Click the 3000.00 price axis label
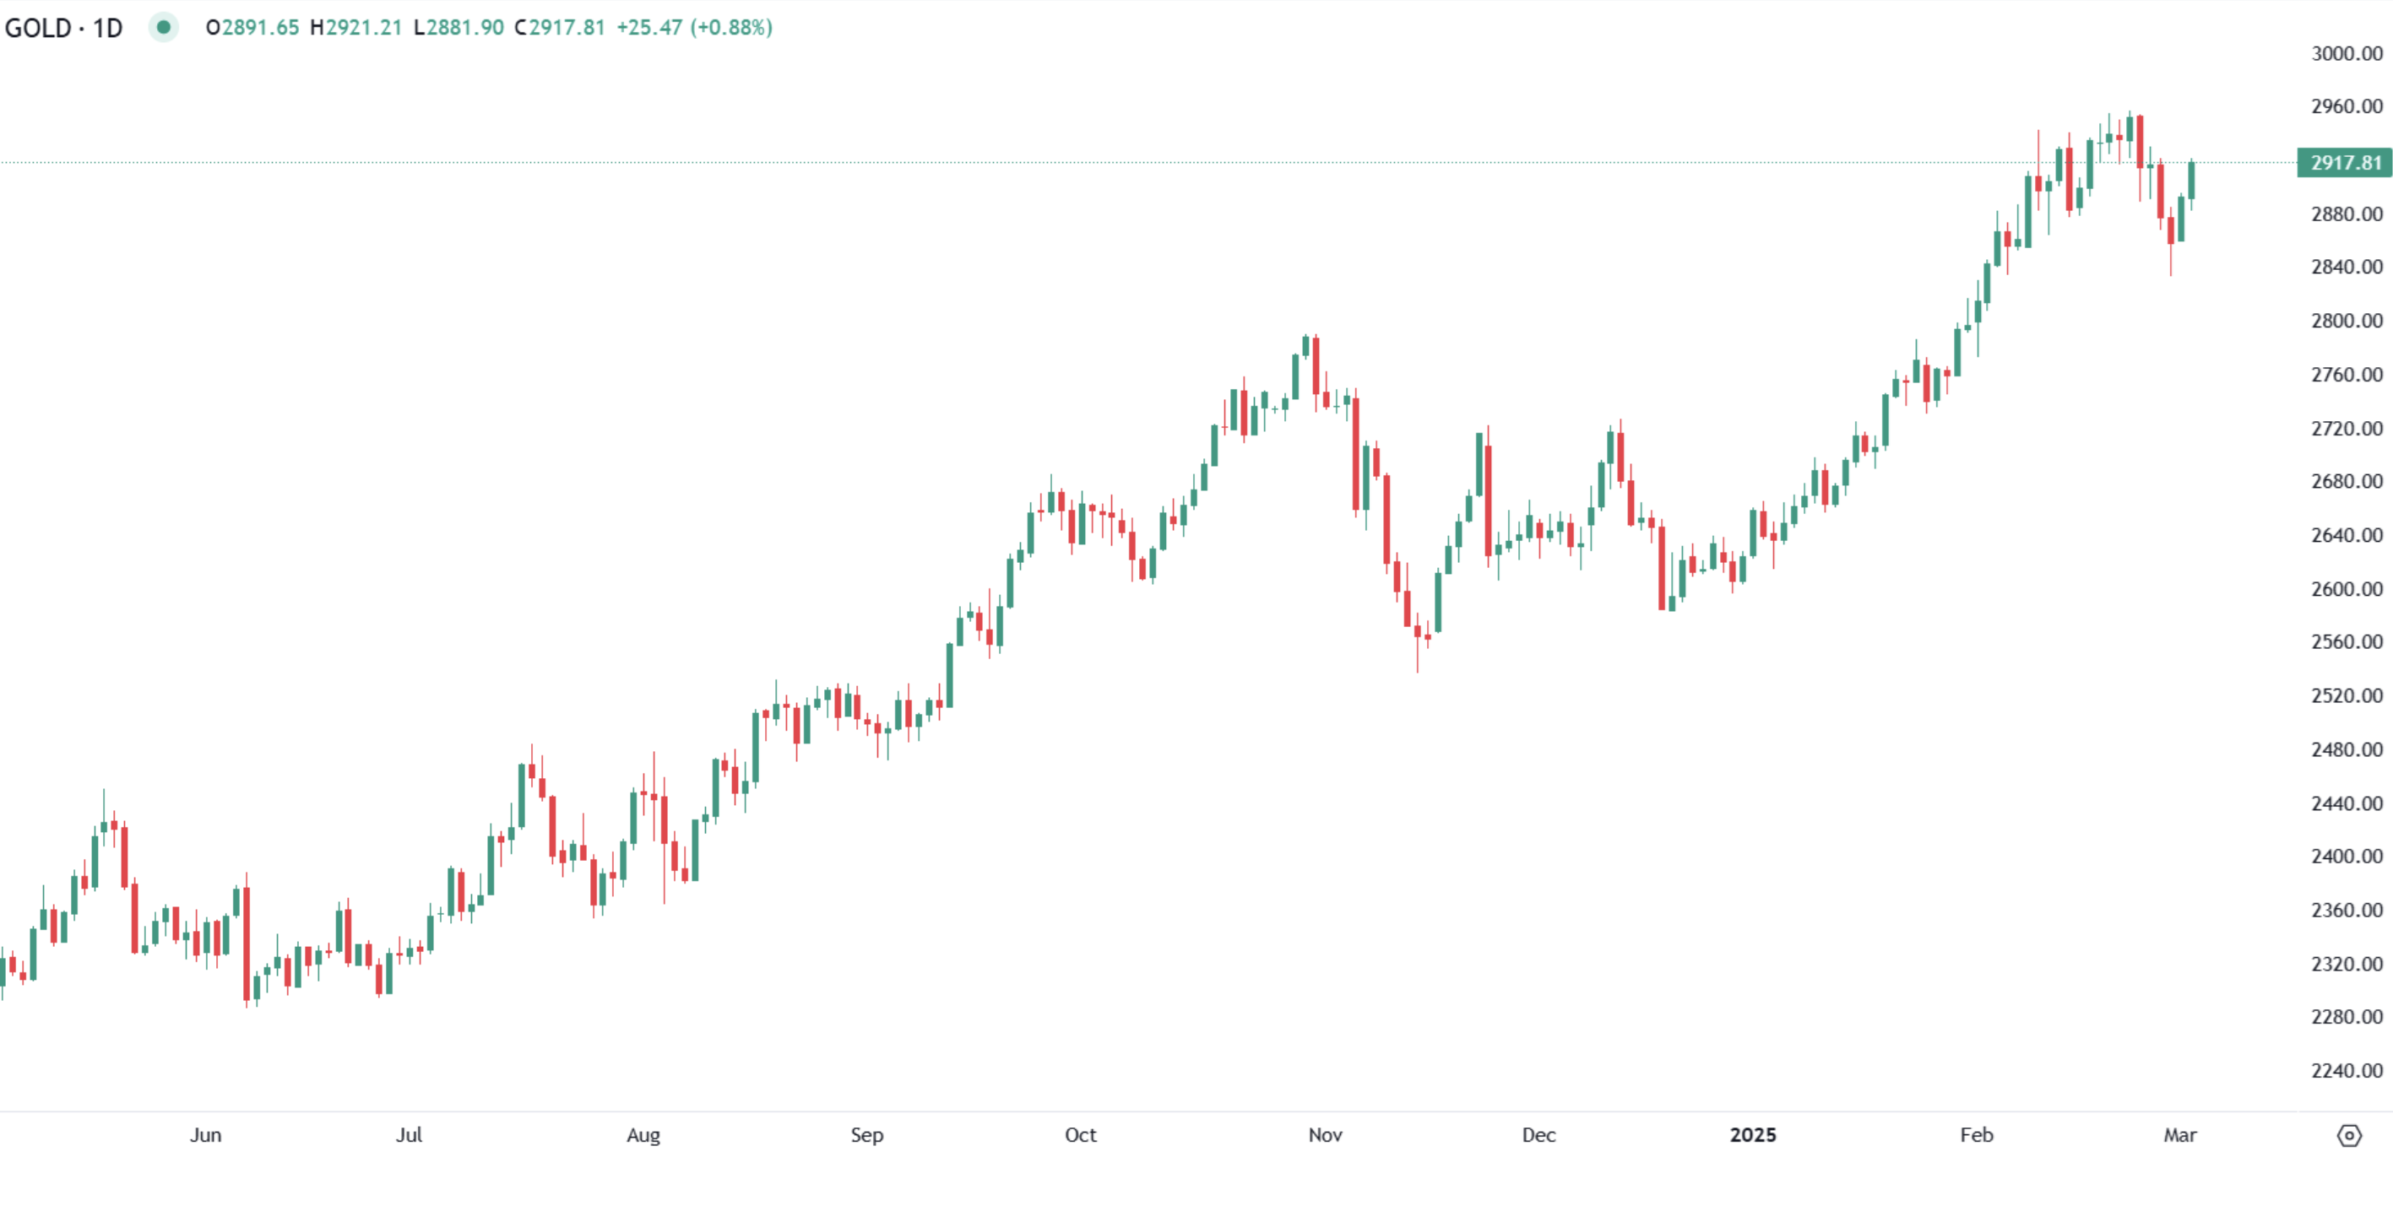 [x=2347, y=54]
